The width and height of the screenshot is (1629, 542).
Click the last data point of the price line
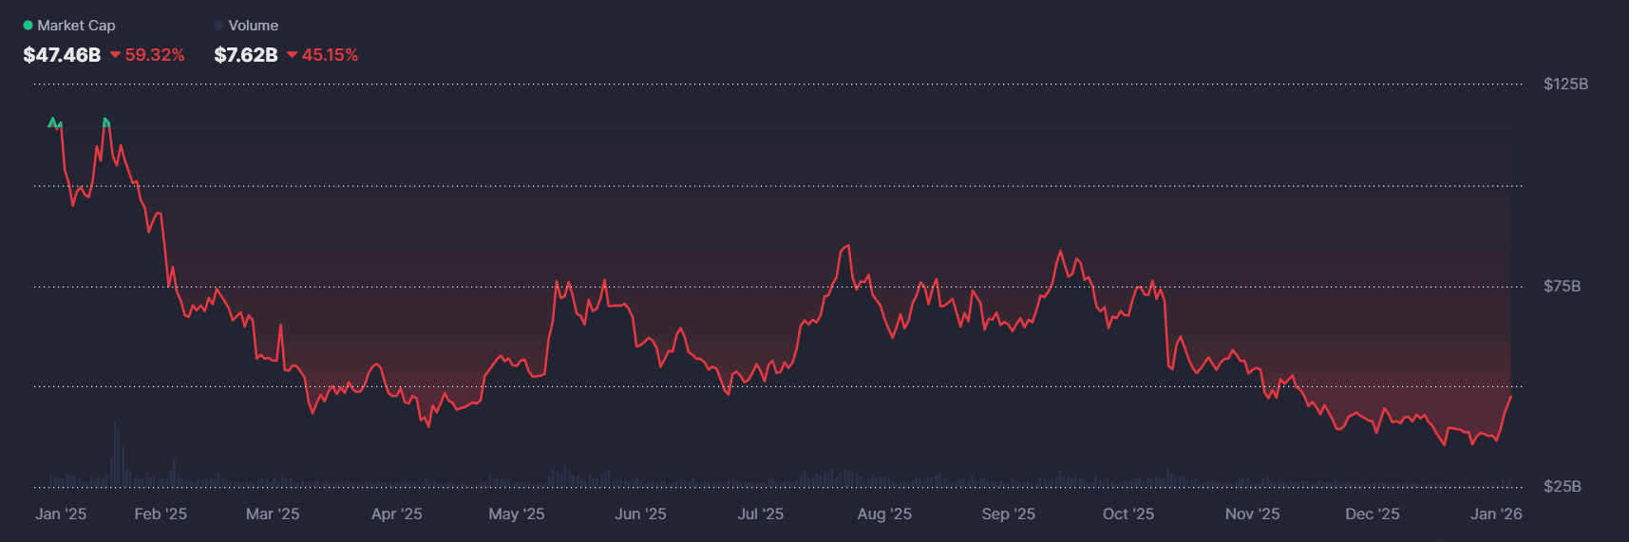(1510, 397)
